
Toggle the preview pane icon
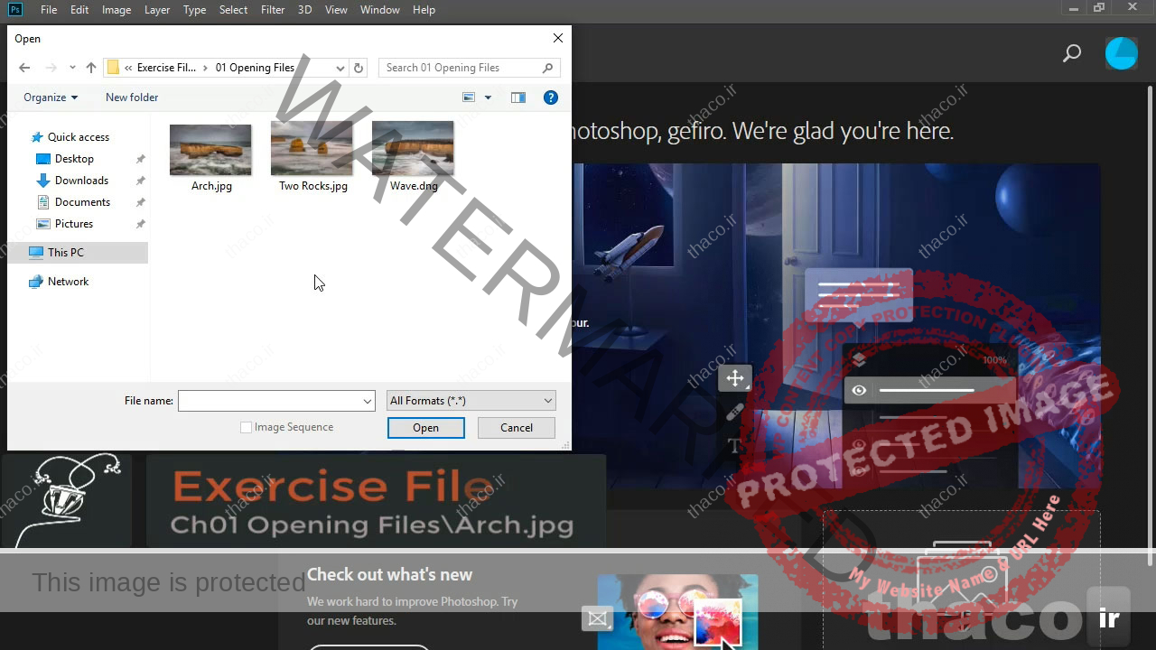(x=518, y=97)
